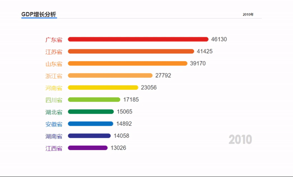Click the value label 46130

pyautogui.click(x=219, y=39)
